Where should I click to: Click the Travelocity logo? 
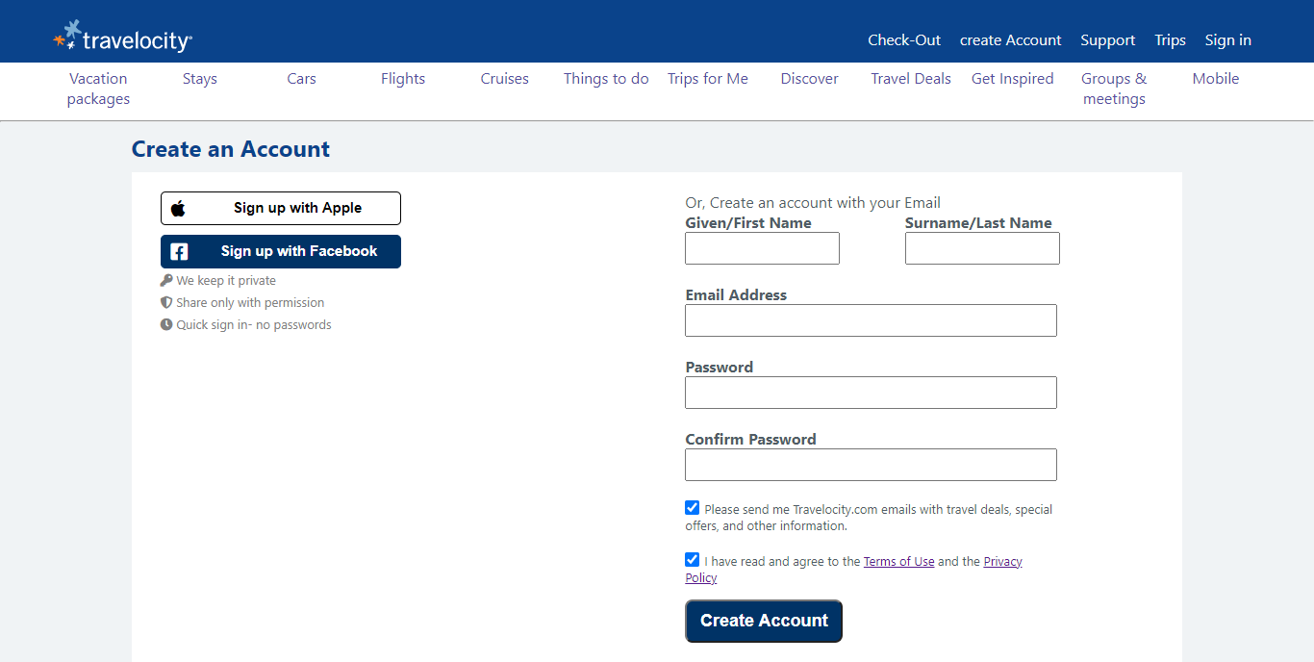point(123,37)
